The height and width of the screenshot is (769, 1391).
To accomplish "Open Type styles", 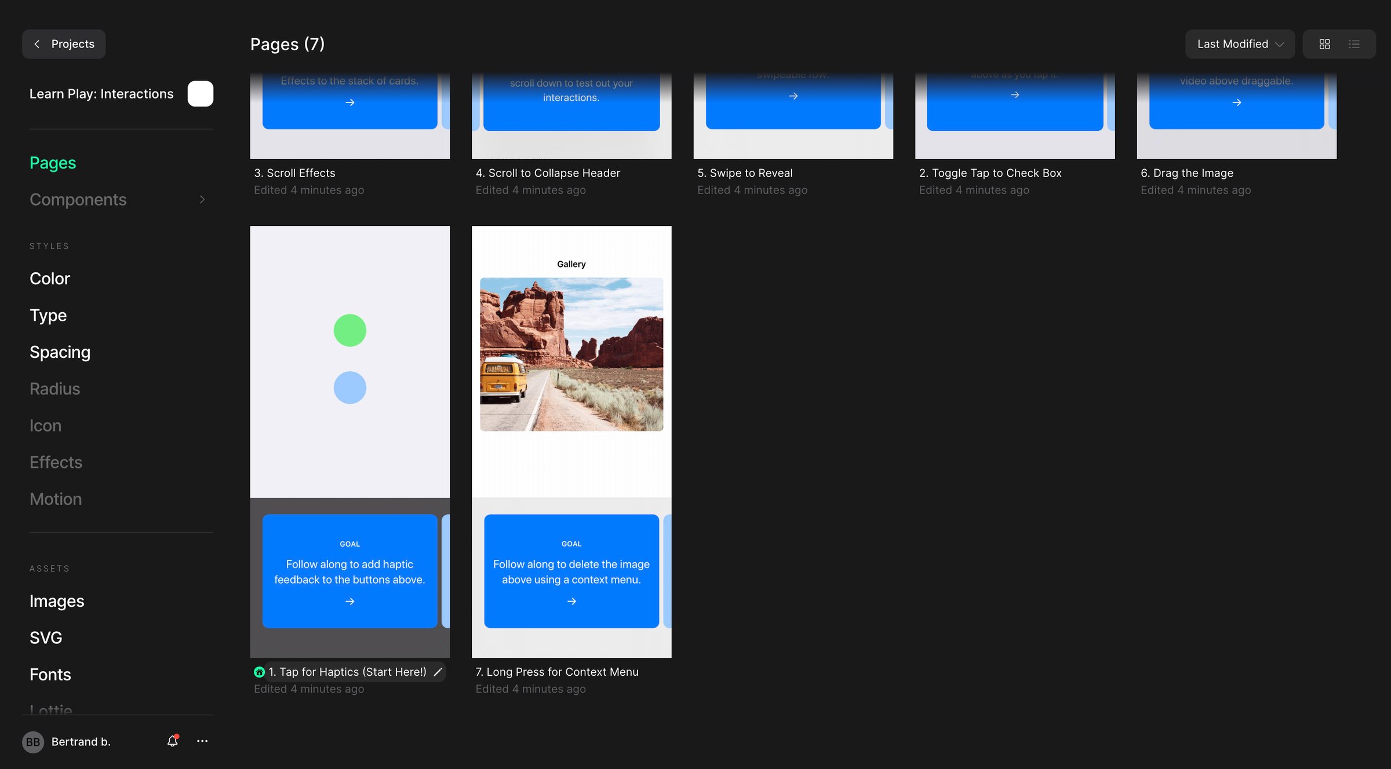I will [x=48, y=315].
